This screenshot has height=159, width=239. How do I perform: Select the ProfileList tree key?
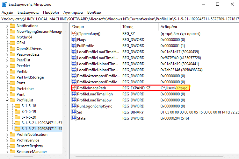pos(25,100)
